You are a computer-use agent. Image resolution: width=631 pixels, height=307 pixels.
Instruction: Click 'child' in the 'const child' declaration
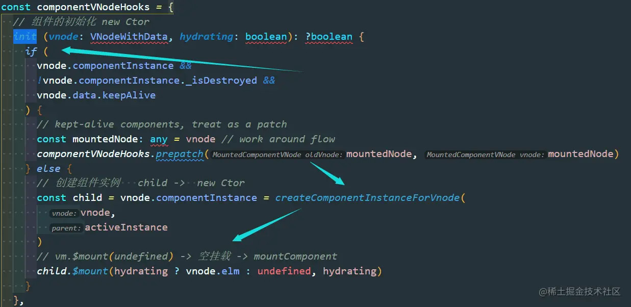[87, 198]
